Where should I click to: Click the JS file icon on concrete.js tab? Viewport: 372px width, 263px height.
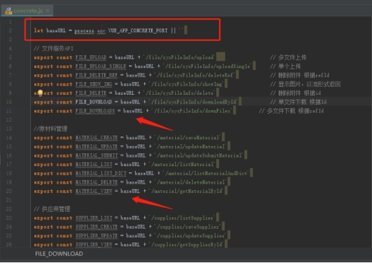(9, 11)
